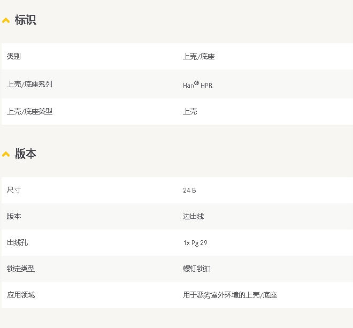
Task: Select the 类别 row label
Action: pos(14,56)
